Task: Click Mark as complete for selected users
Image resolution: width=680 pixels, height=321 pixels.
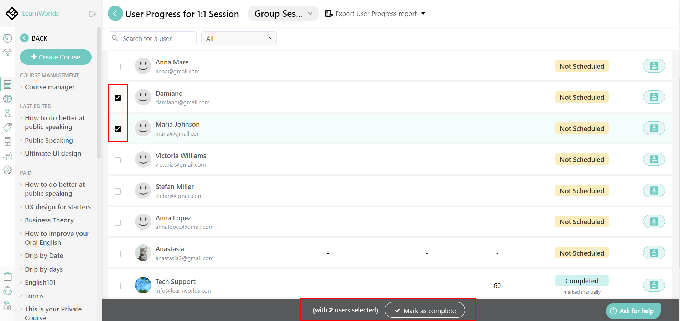Action: coord(425,310)
